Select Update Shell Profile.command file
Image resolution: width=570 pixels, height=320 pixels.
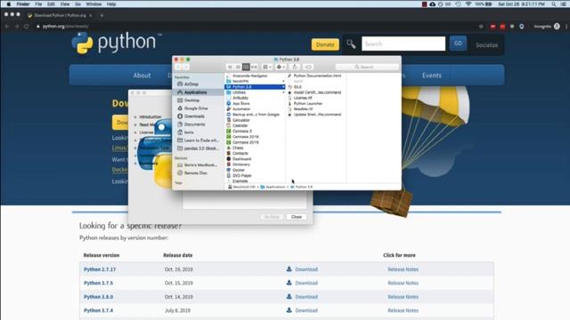316,115
